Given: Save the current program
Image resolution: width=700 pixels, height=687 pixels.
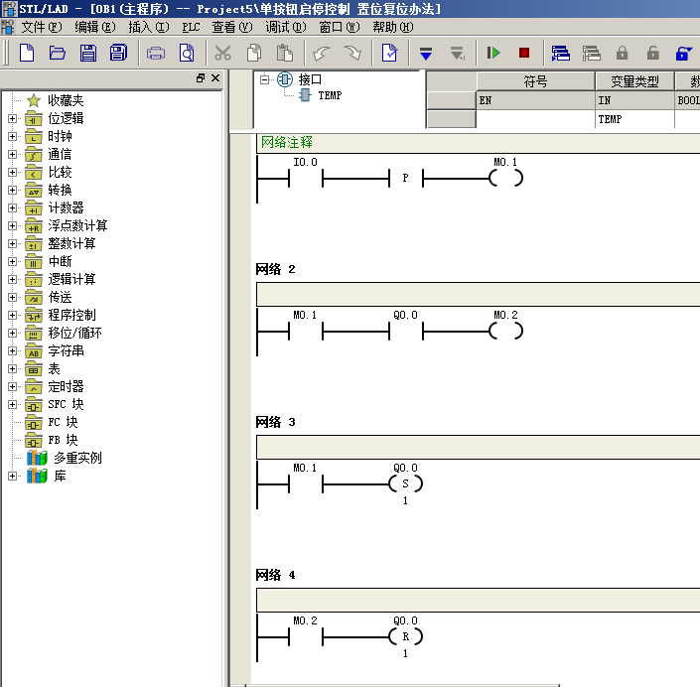Looking at the screenshot, I should pyautogui.click(x=88, y=54).
